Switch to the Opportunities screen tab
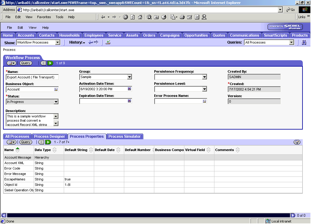The image size is (311, 224). point(196,35)
